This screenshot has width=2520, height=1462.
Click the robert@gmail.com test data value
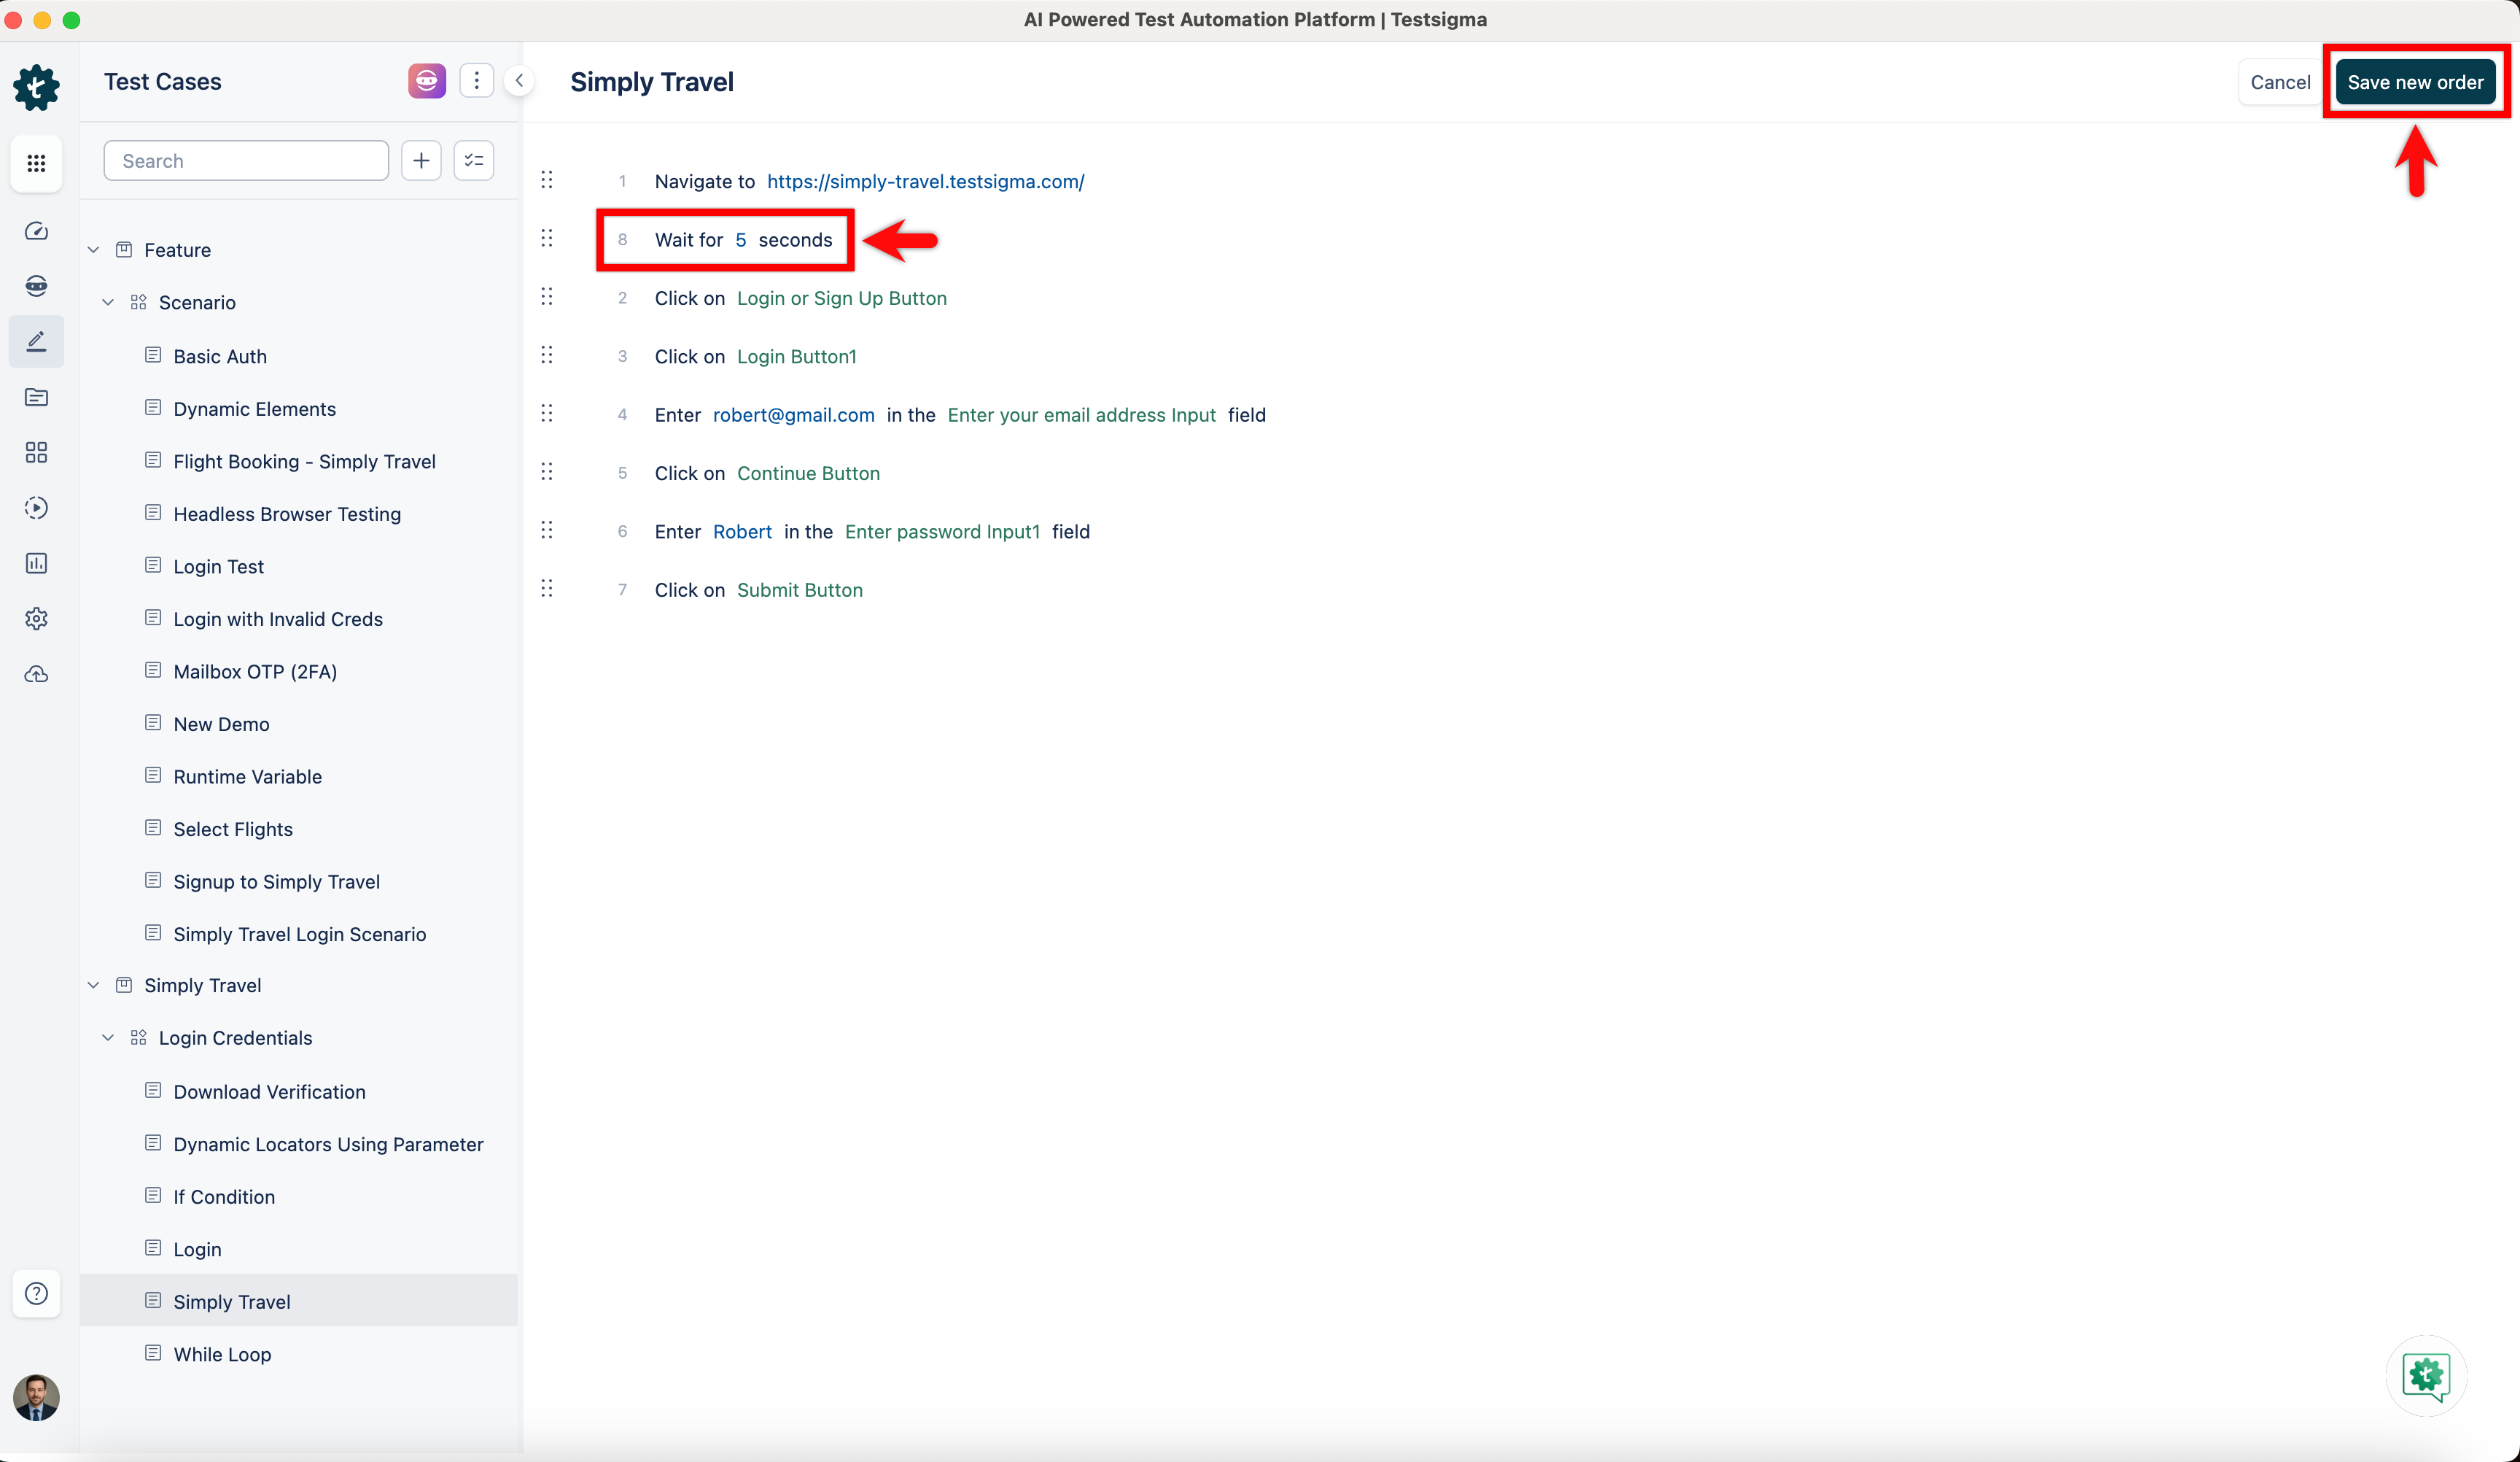pyautogui.click(x=793, y=415)
